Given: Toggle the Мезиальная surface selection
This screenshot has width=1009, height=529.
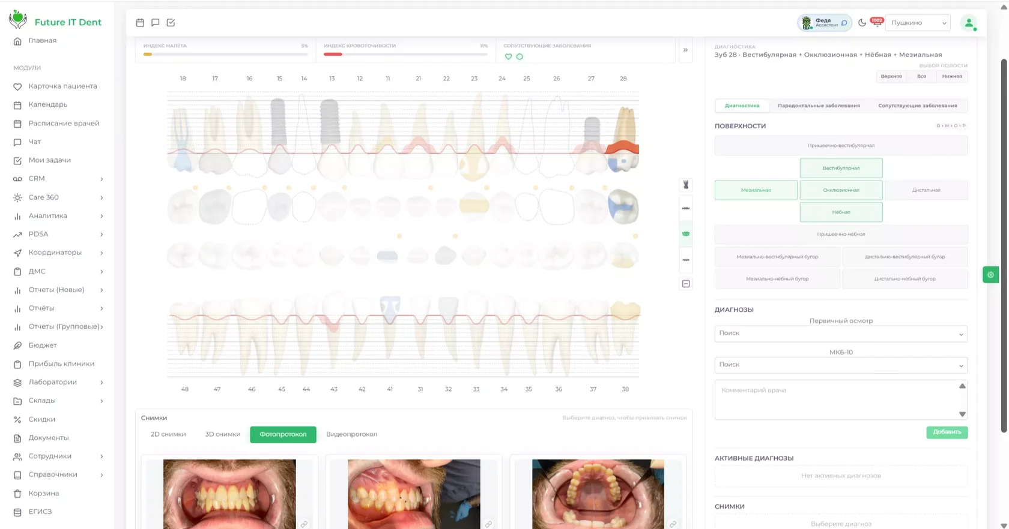Looking at the screenshot, I should tap(756, 190).
